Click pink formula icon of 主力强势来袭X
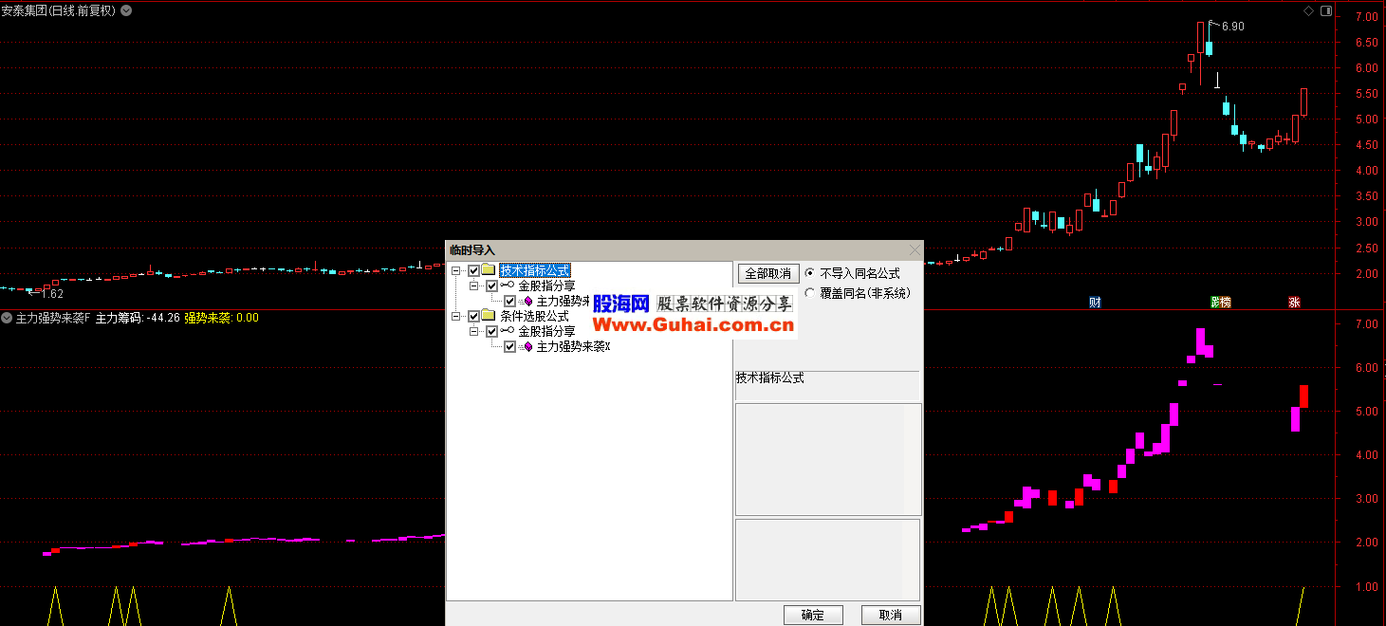This screenshot has height=626, width=1386. point(527,346)
